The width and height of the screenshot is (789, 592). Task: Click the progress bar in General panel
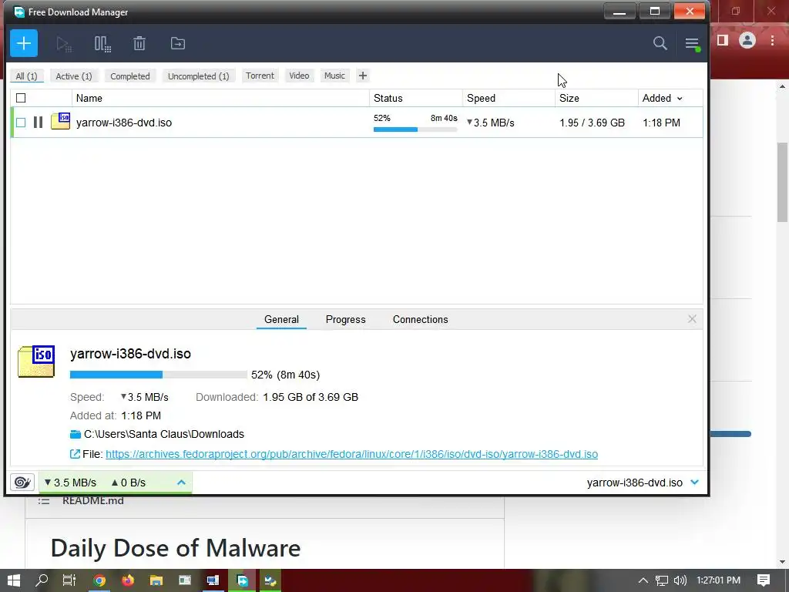[159, 375]
